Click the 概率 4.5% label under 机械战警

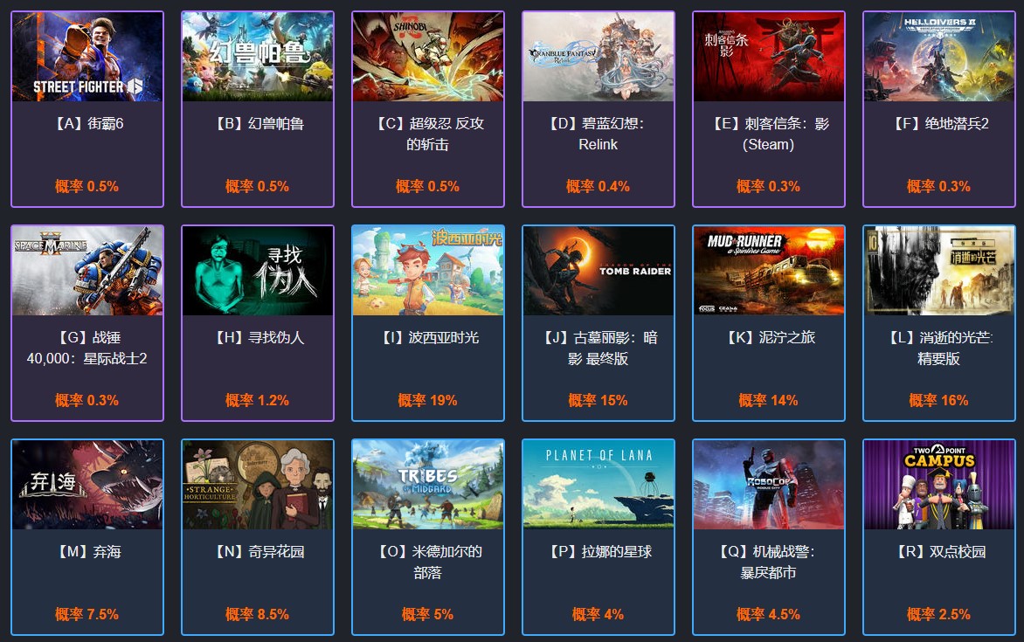click(769, 615)
